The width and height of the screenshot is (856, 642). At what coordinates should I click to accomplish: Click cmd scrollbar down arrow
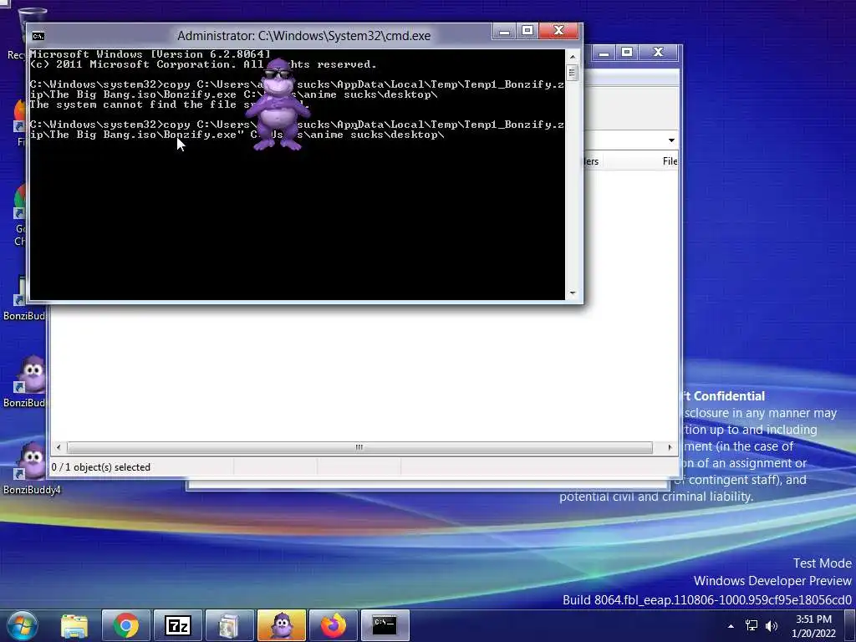(572, 293)
